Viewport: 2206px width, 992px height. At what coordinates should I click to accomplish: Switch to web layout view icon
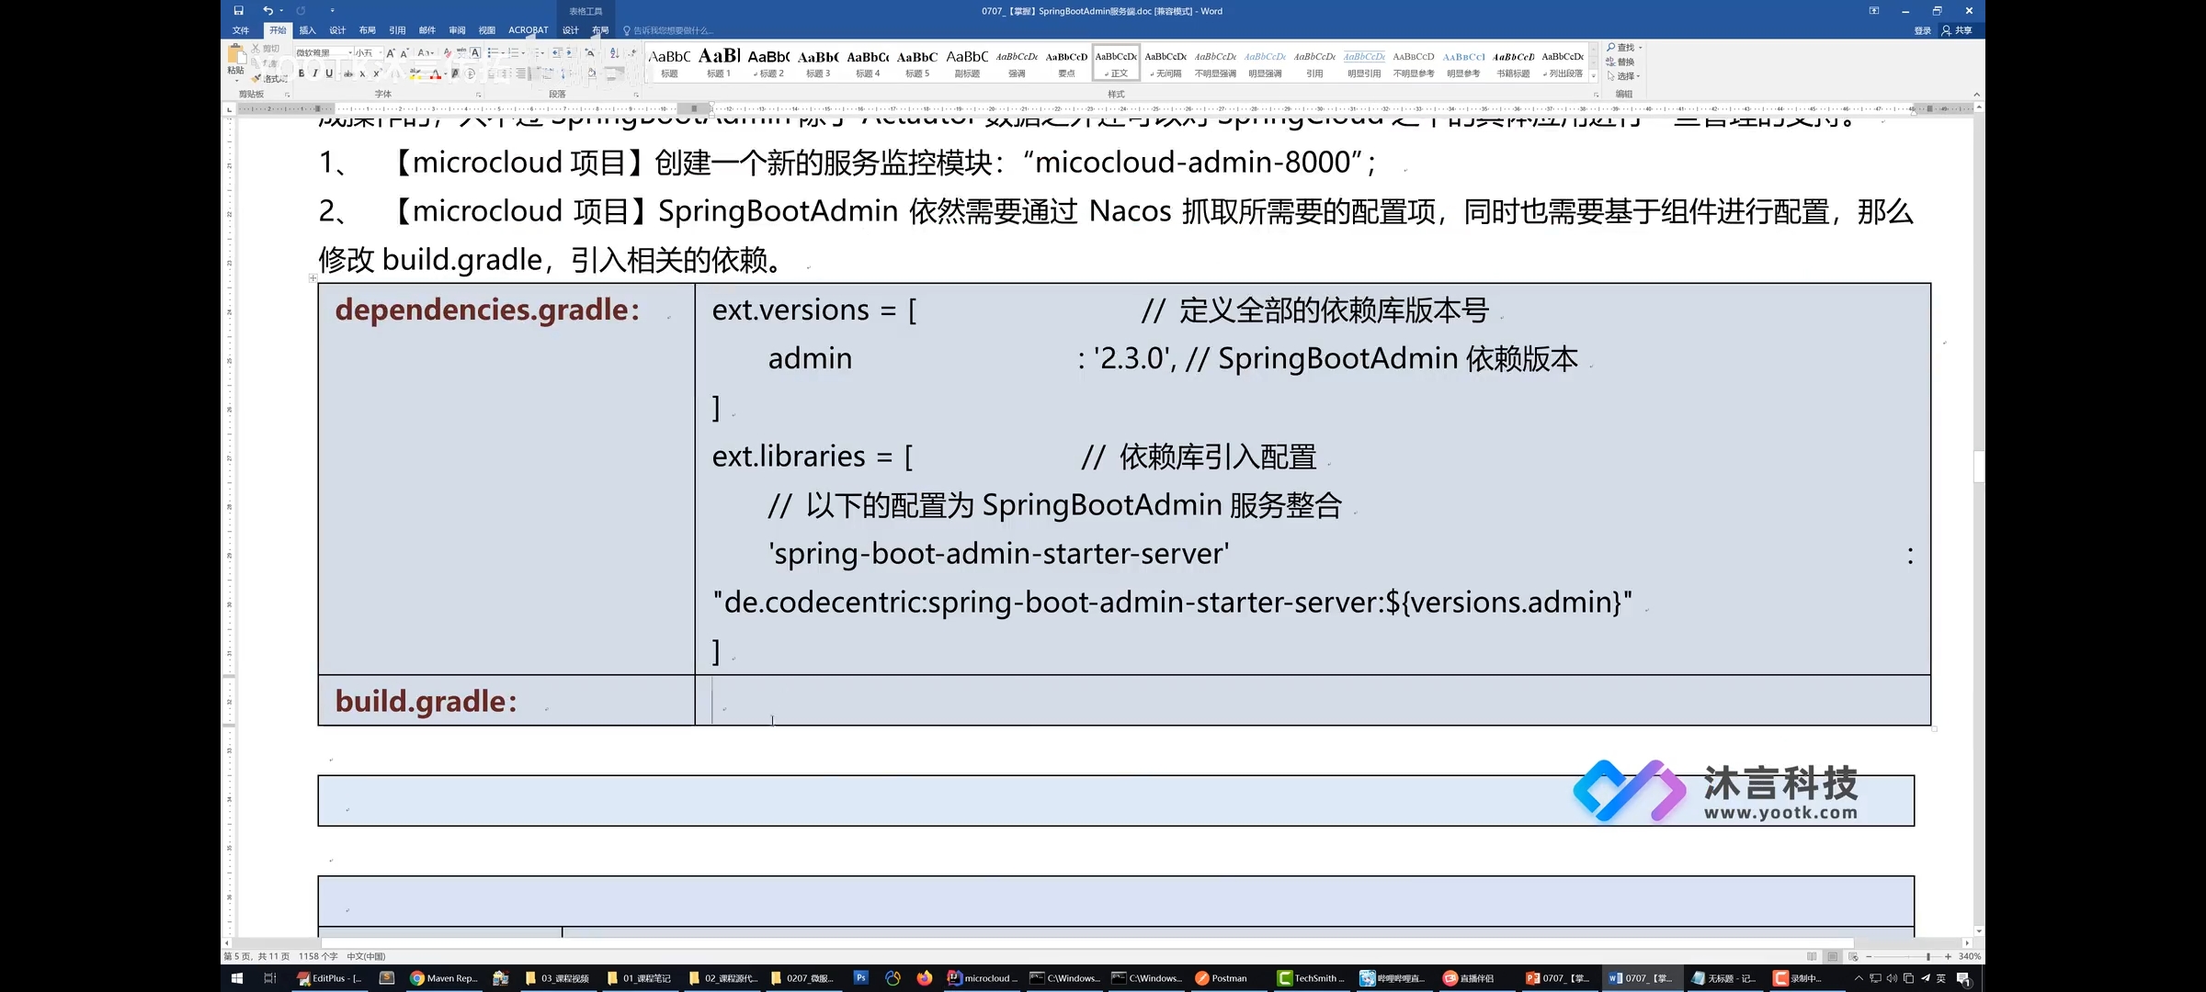click(1853, 956)
